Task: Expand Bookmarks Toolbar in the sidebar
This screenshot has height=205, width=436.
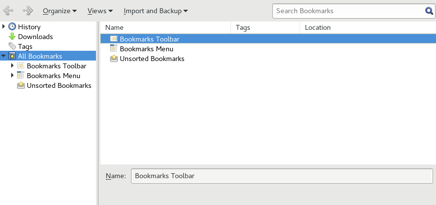Action: click(x=12, y=66)
